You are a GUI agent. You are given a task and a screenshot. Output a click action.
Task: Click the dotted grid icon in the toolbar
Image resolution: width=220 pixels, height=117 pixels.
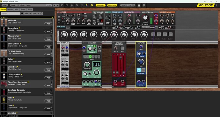[82, 5]
